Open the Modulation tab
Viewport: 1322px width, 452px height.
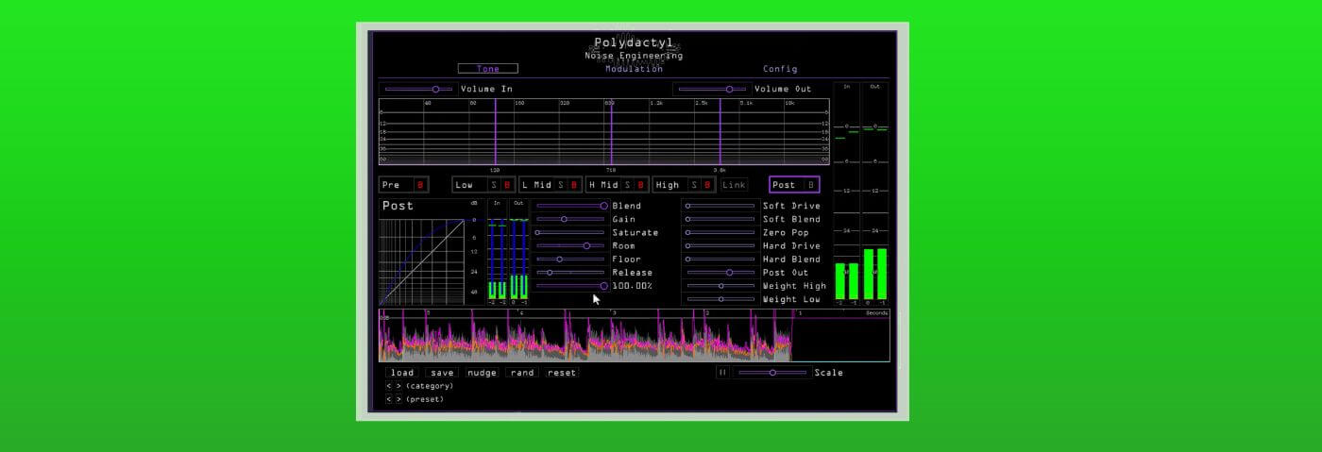pyautogui.click(x=635, y=69)
